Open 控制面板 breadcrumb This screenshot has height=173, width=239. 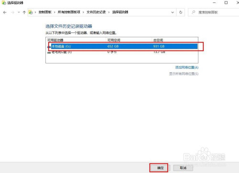click(45, 12)
